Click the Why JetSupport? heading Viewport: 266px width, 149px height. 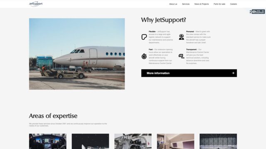163,20
